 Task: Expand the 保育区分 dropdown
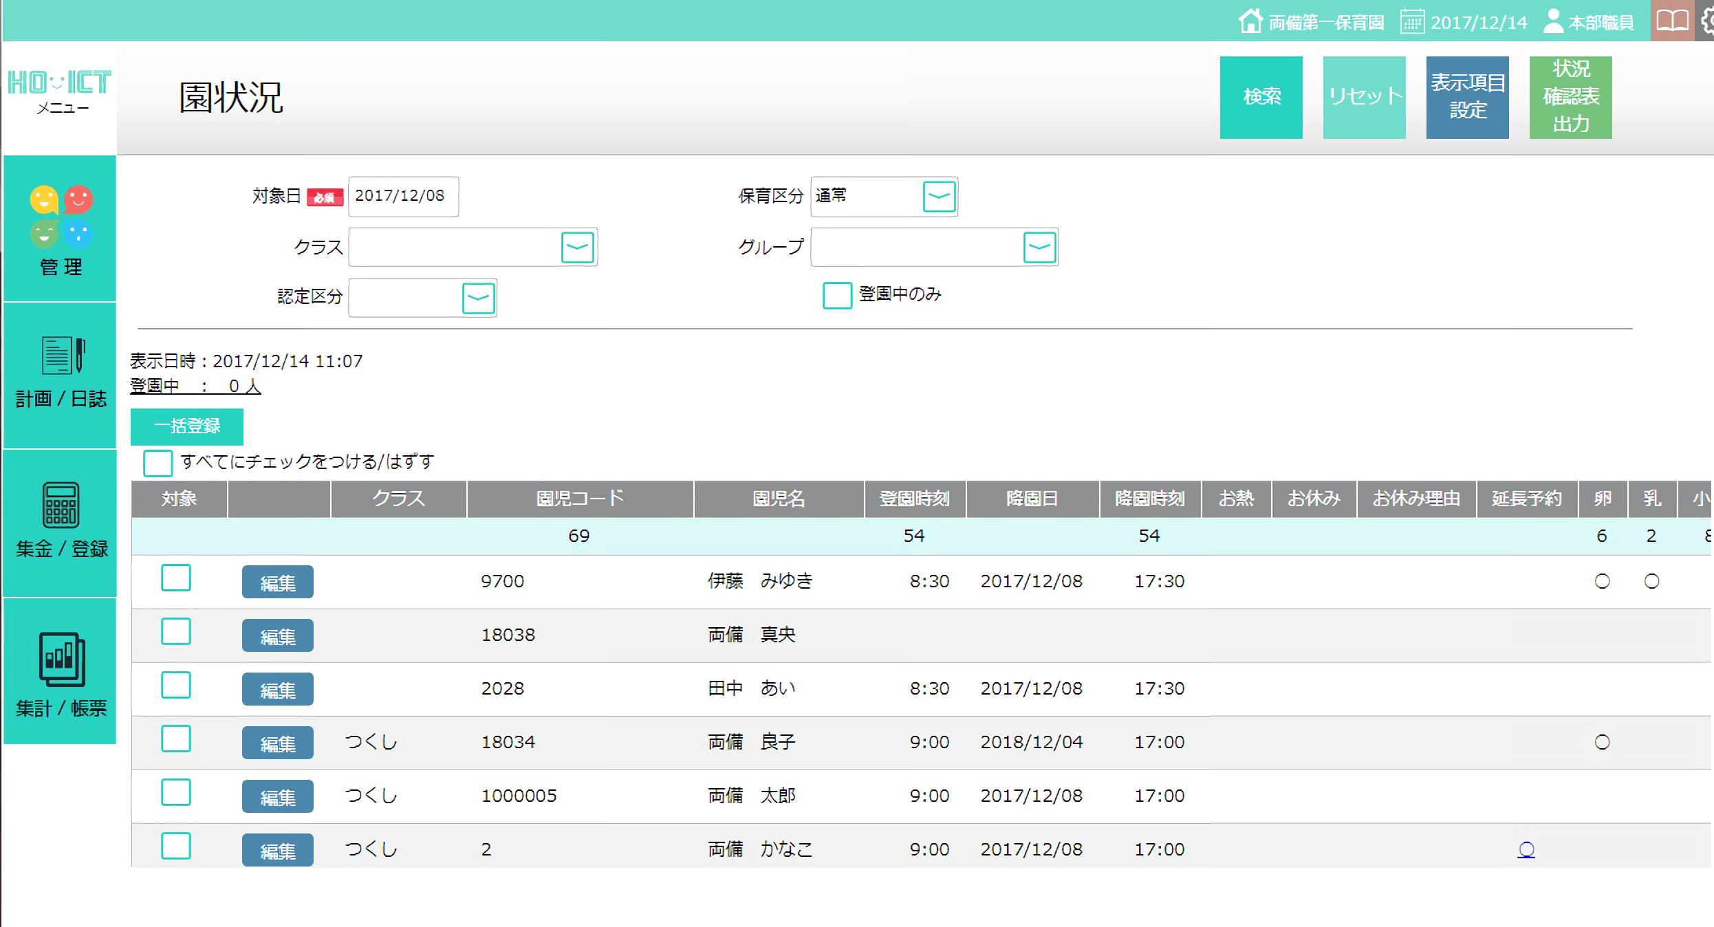click(x=939, y=197)
